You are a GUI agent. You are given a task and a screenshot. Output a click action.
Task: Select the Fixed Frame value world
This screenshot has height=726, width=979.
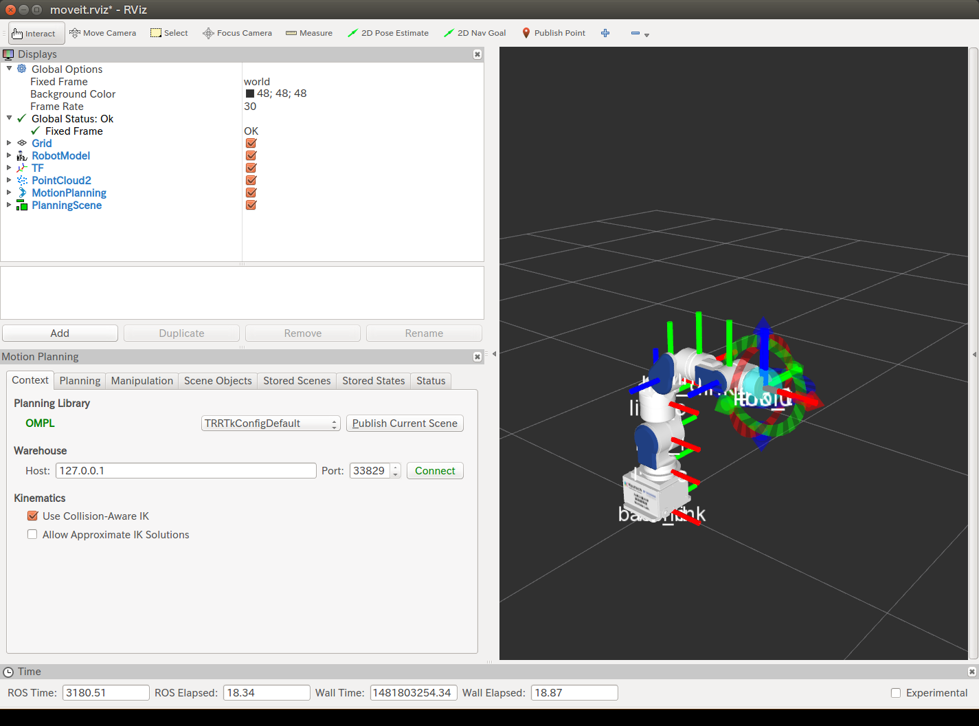coord(257,81)
